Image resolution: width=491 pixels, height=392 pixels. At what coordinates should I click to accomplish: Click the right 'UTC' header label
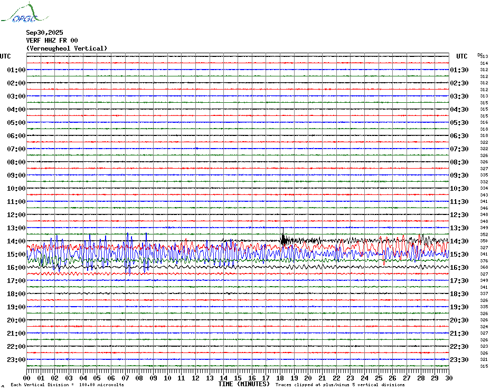tap(461, 56)
